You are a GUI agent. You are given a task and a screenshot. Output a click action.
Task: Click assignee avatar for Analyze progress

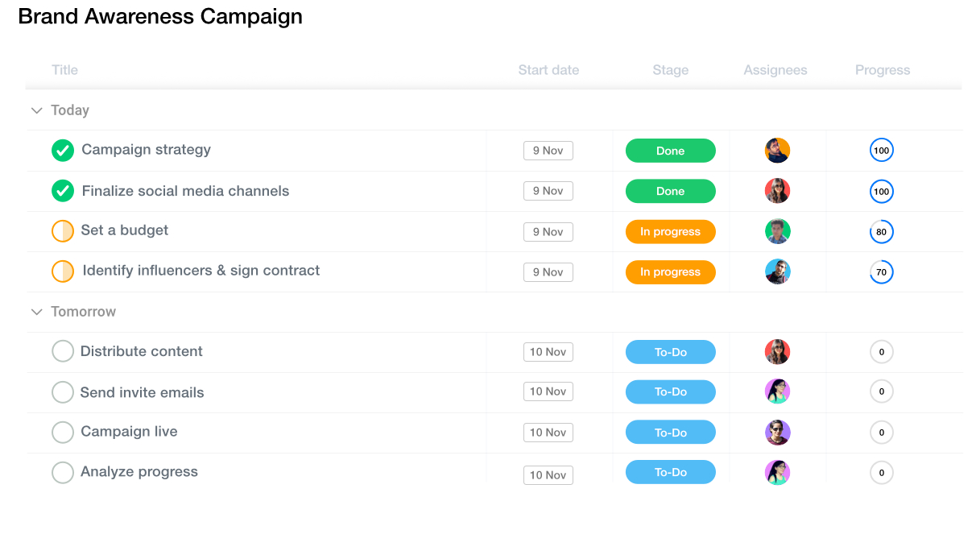(x=777, y=473)
